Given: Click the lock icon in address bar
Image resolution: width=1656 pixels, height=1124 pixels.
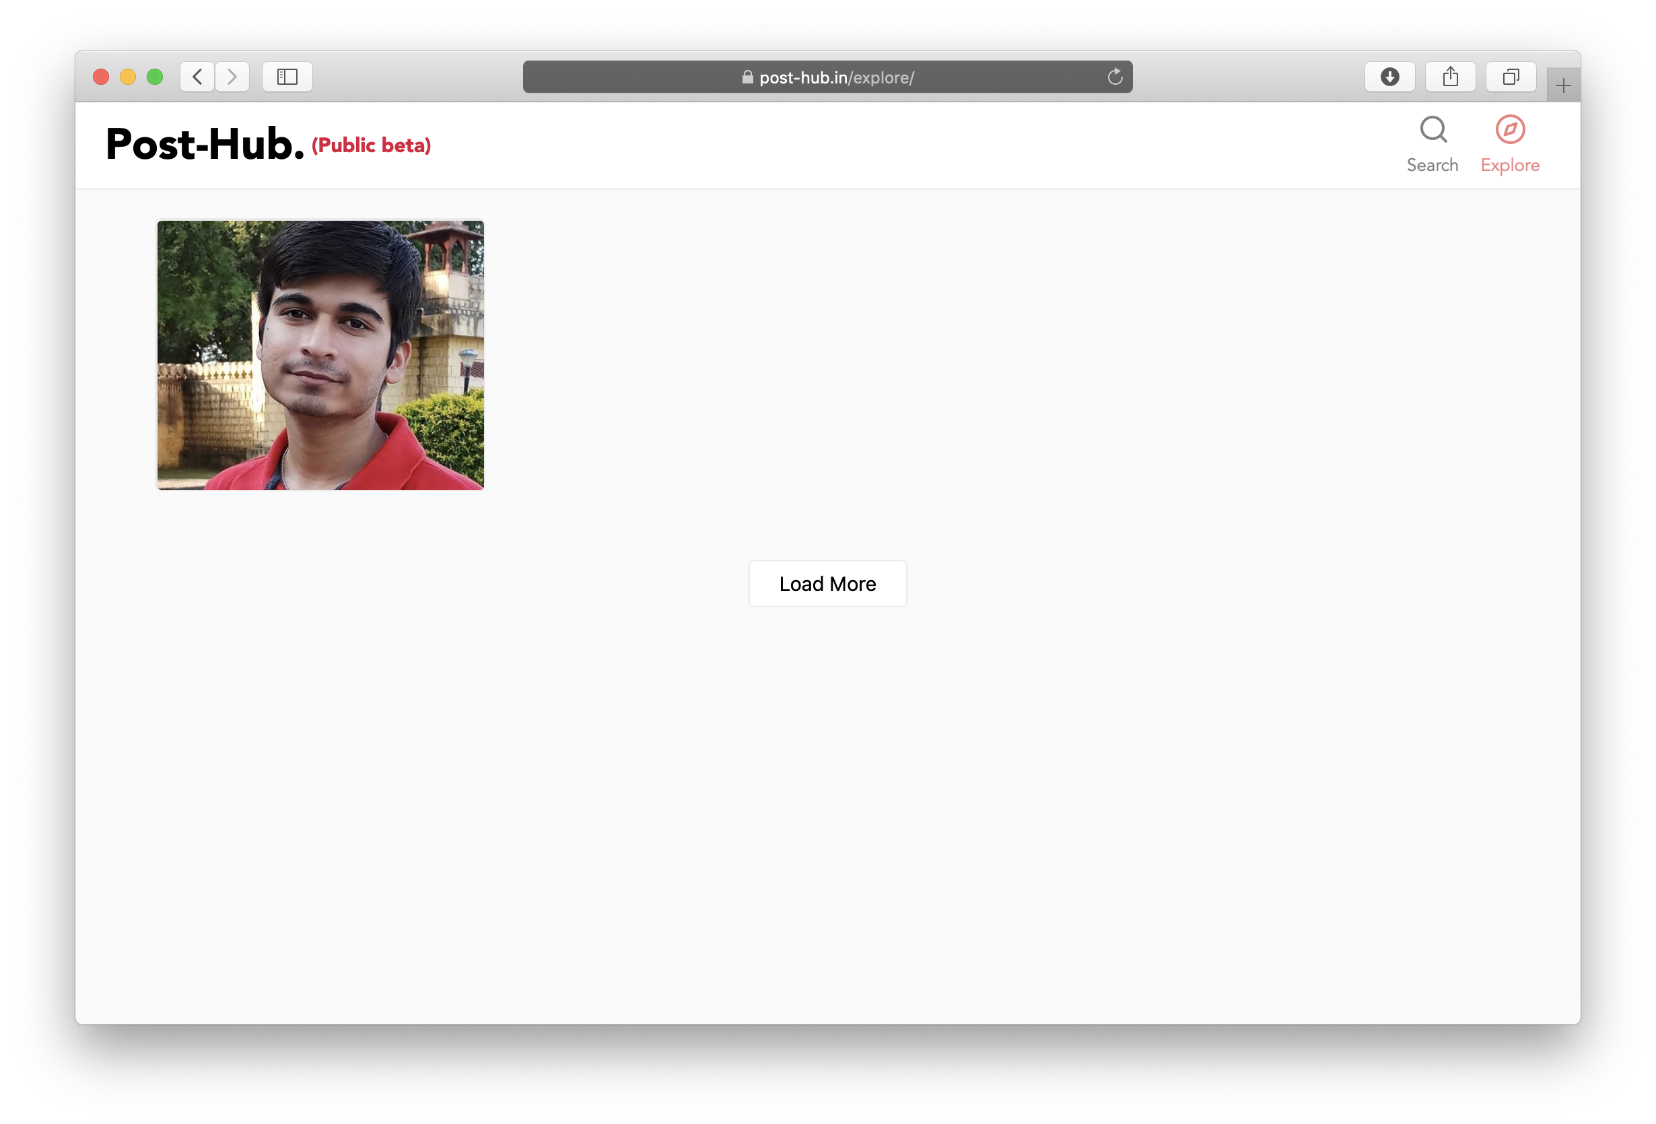Looking at the screenshot, I should [x=747, y=77].
